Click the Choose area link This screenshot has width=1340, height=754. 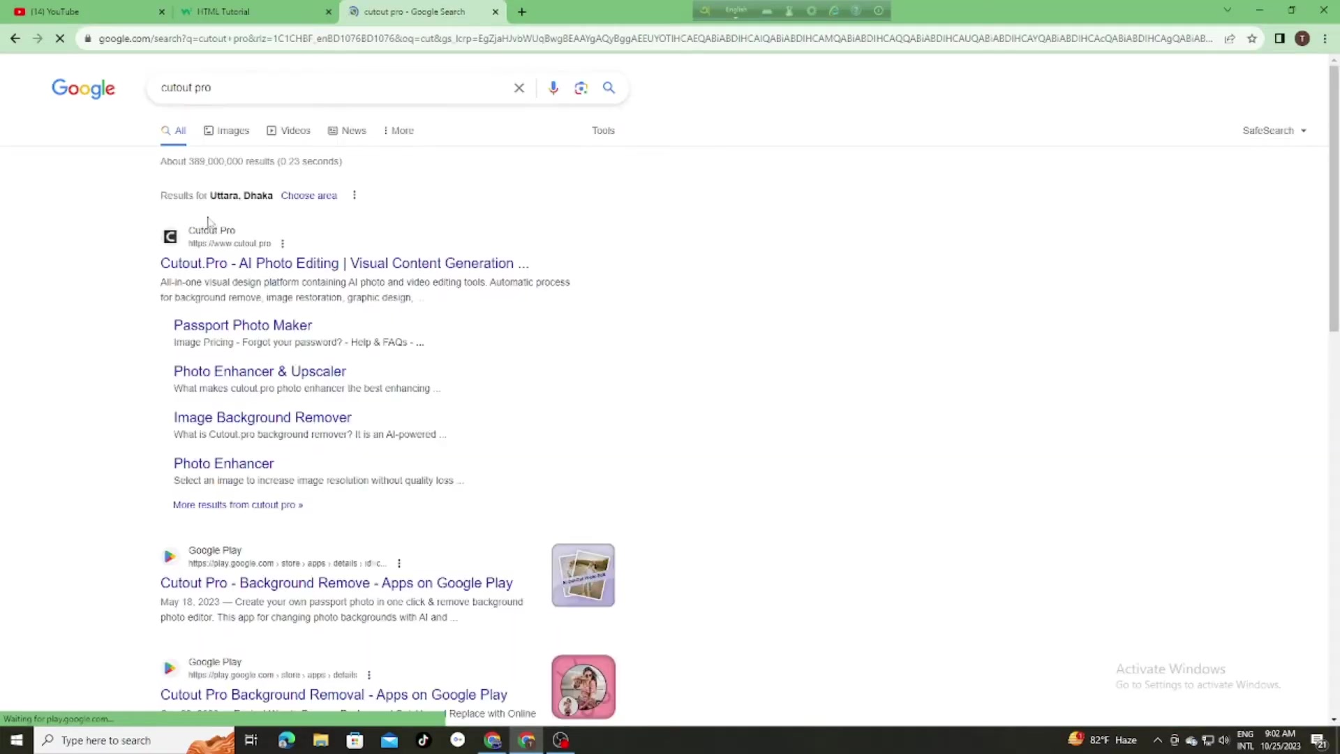308,195
